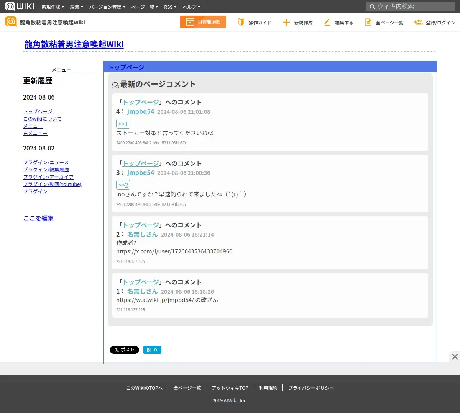Open the plain プラグイン sidebar link

[35, 191]
